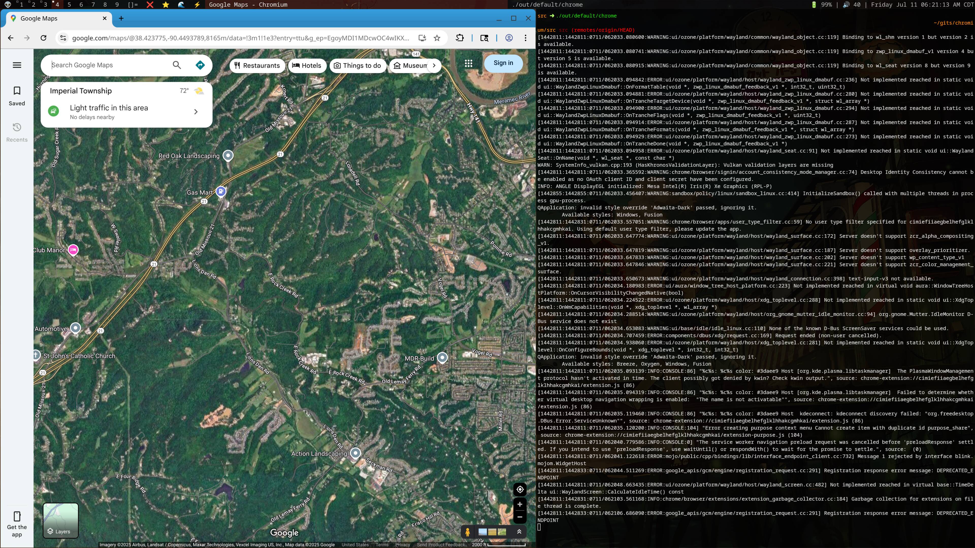Select the Club Manor hotel pin
Image resolution: width=975 pixels, height=548 pixels.
[73, 250]
